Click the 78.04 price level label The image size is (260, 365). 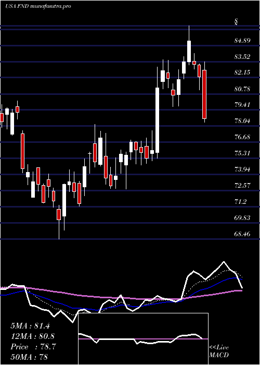tap(242, 121)
